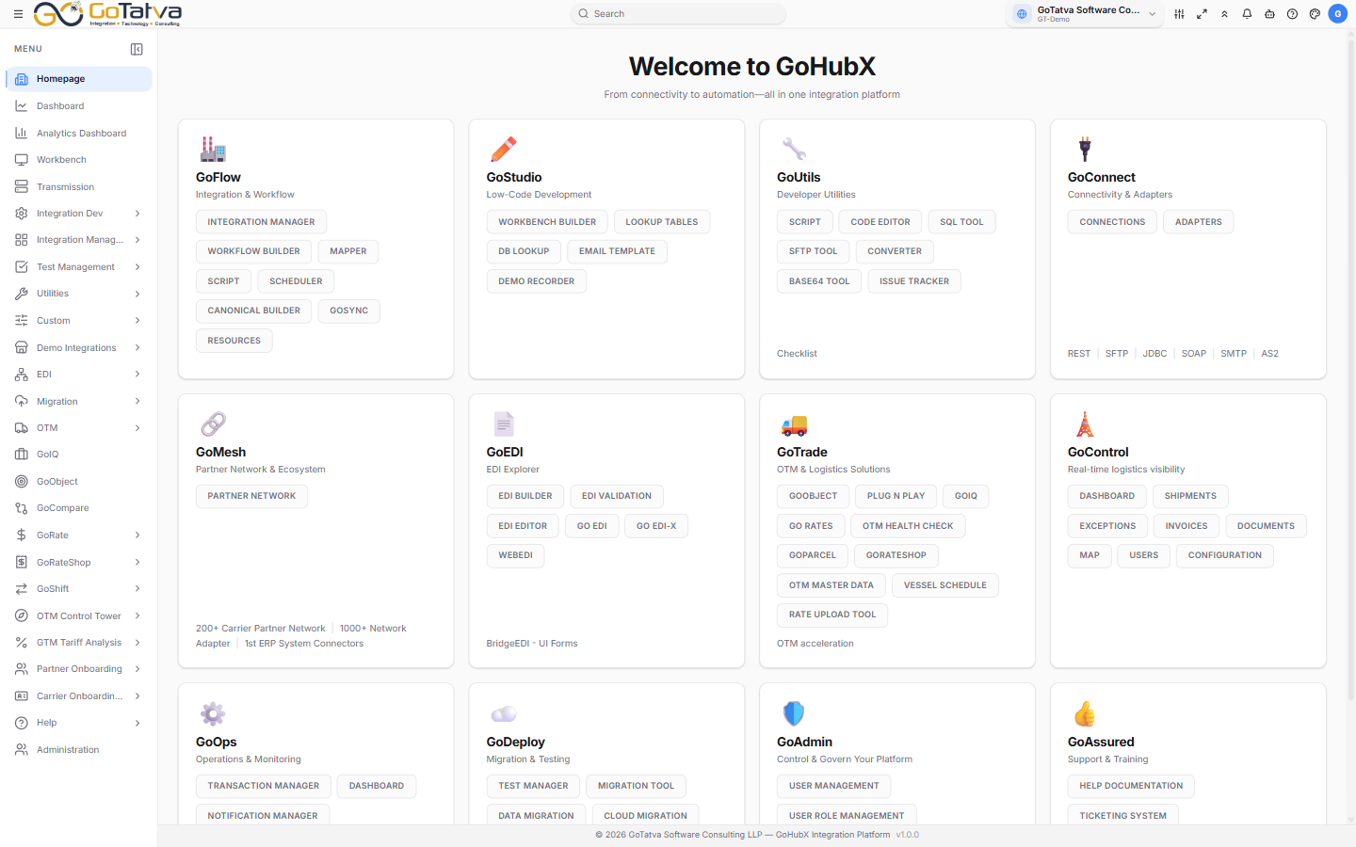Click the RATE UPLOAD TOOL button
1356x847 pixels.
pyautogui.click(x=832, y=615)
